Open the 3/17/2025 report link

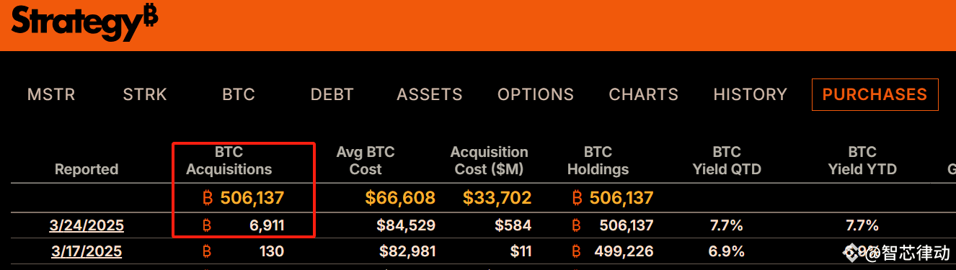(87, 251)
